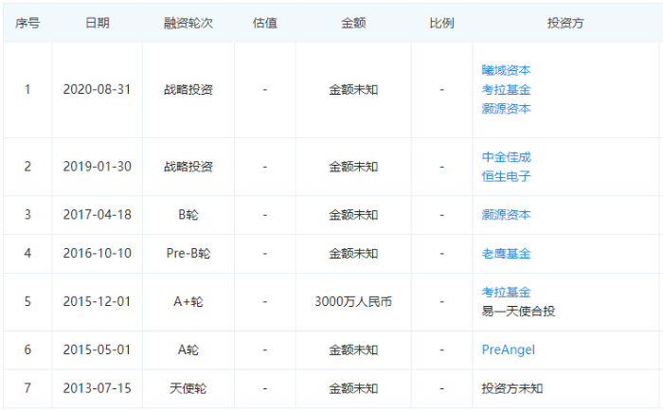Click sequence number 6 cell
663x412 pixels.
click(x=27, y=349)
